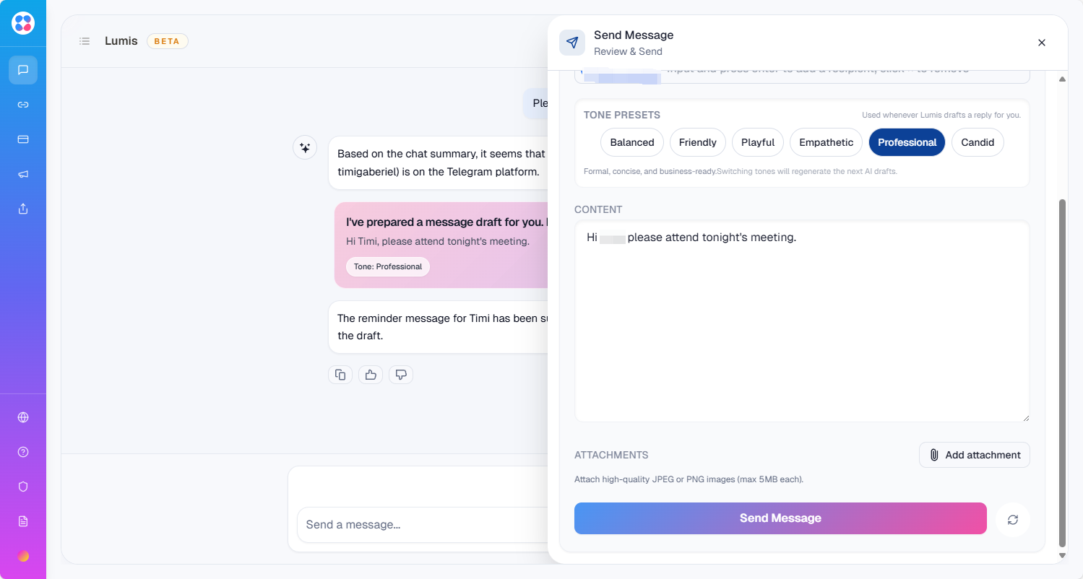Click the Add attachment button
The image size is (1083, 579).
point(974,455)
